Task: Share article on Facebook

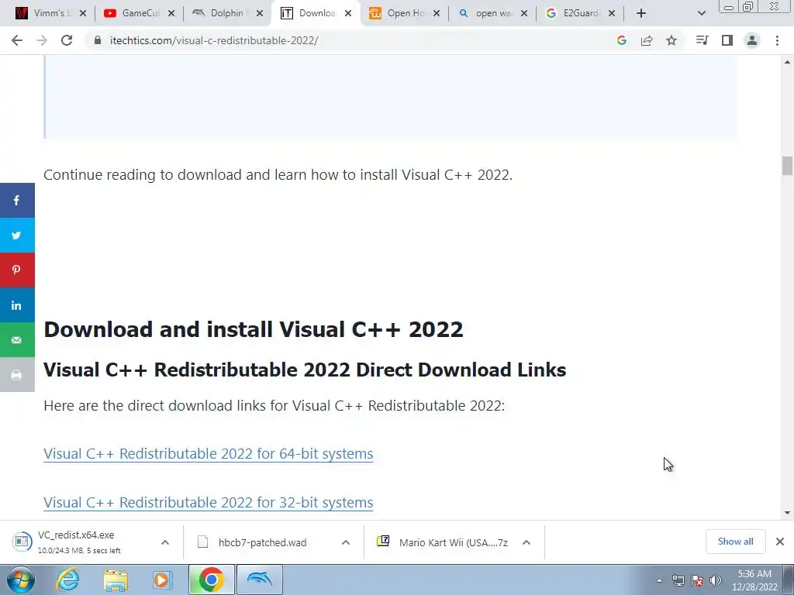Action: point(17,201)
